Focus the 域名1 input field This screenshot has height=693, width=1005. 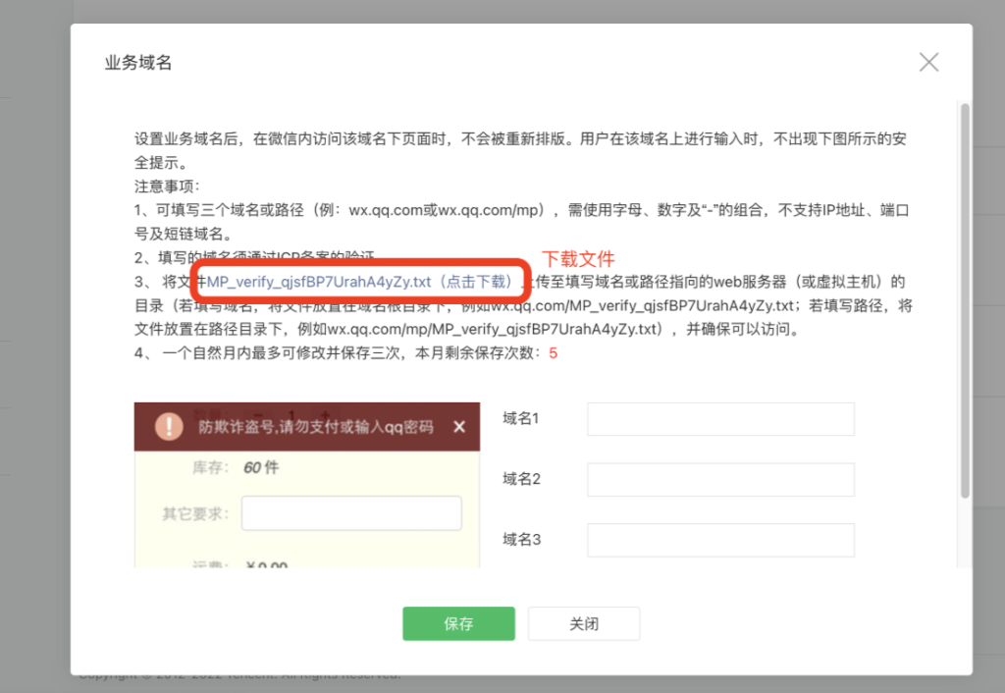720,419
